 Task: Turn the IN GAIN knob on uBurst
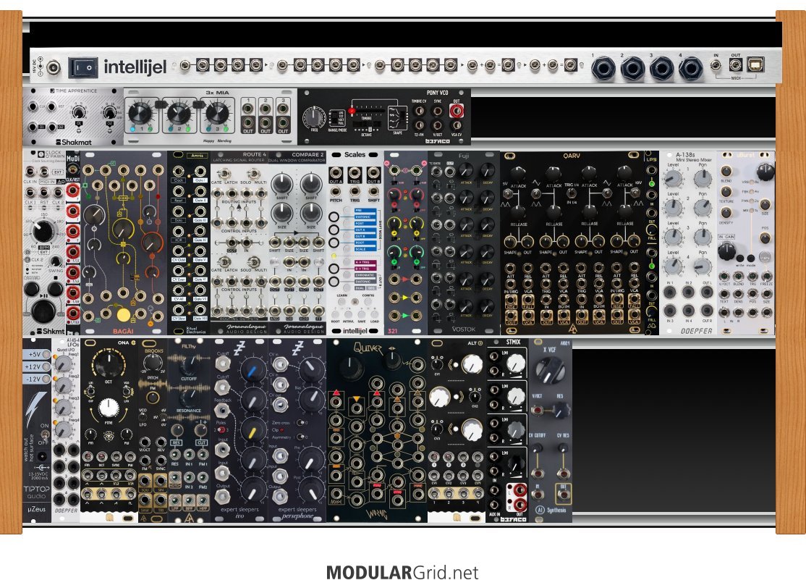(726, 251)
